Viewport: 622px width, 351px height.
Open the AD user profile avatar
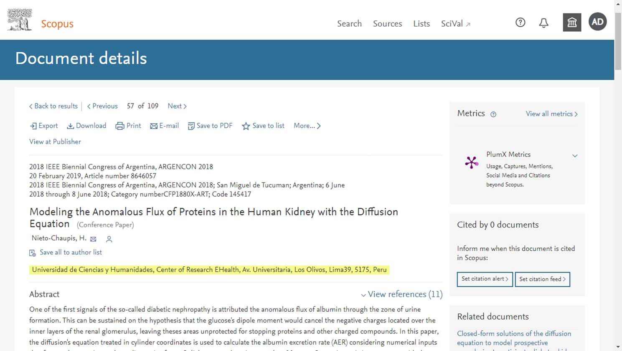[x=597, y=22]
